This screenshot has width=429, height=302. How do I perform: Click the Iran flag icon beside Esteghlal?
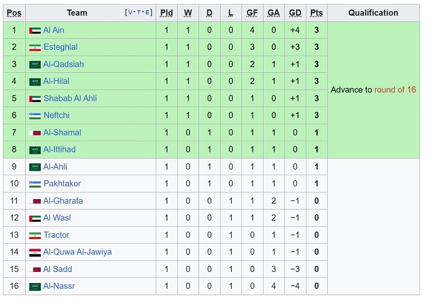(x=35, y=48)
